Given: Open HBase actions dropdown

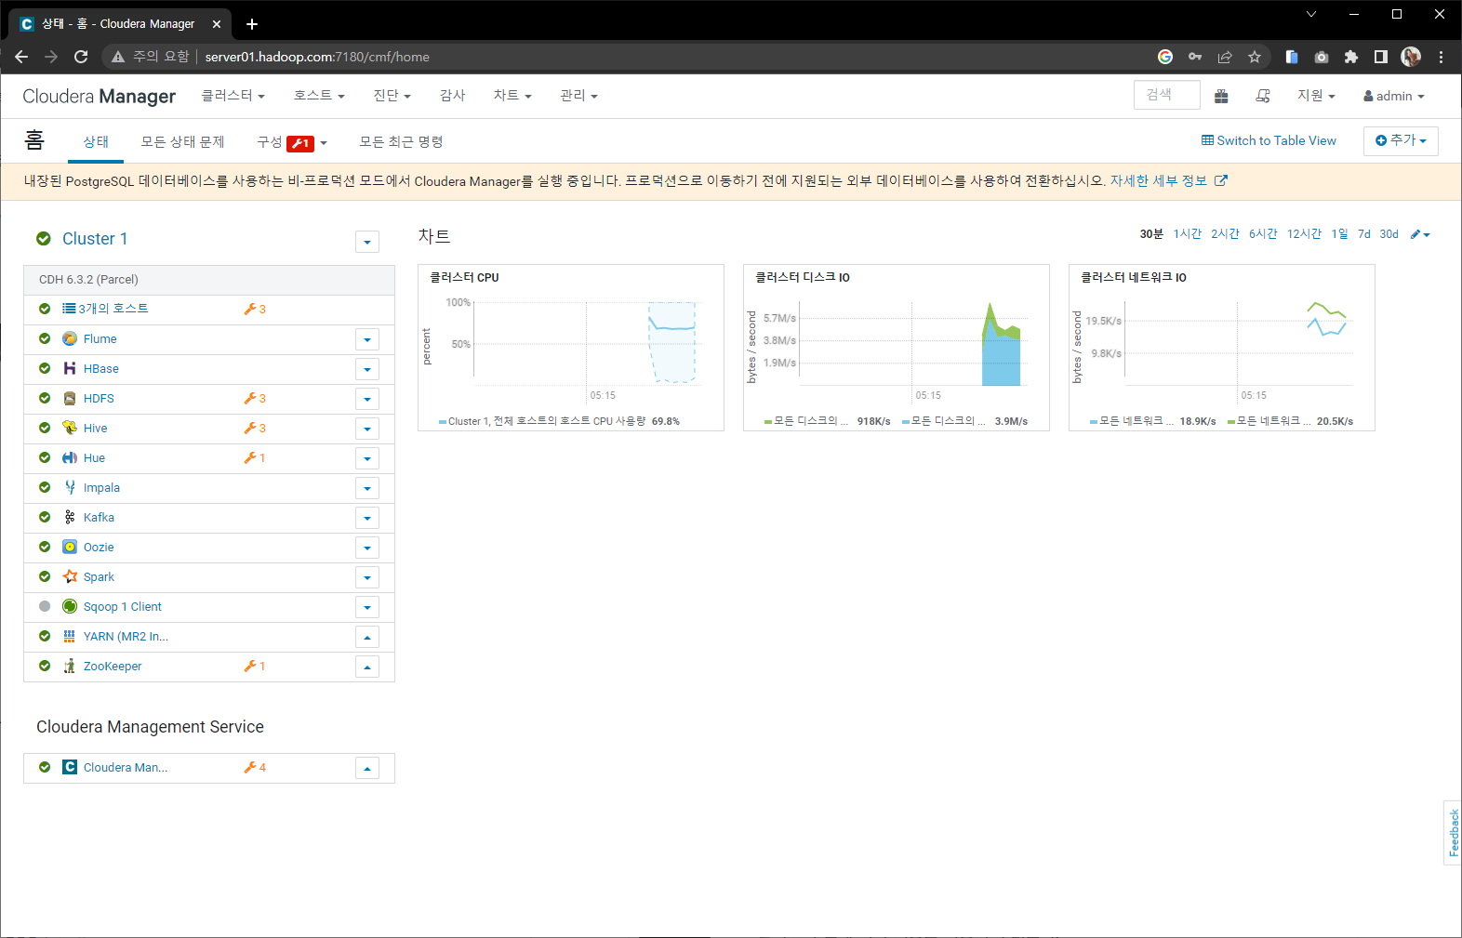Looking at the screenshot, I should [x=367, y=369].
